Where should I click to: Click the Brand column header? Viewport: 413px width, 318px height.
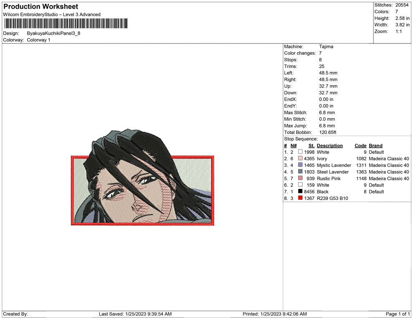coord(375,146)
